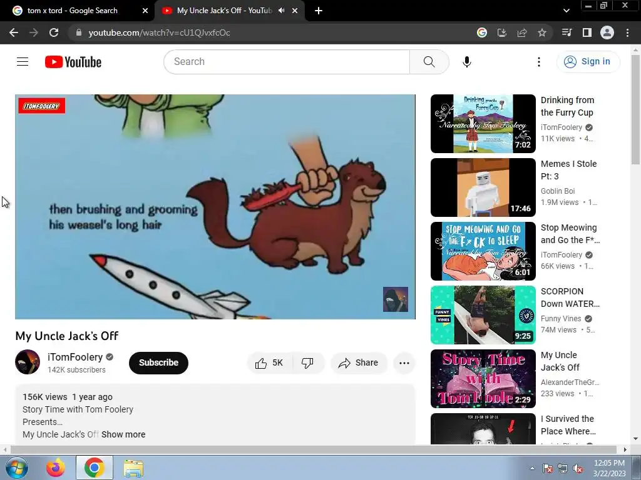The image size is (641, 480).
Task: Share the video
Action: coord(359,363)
